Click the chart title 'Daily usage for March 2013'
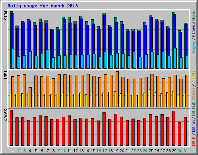 coord(43,6)
